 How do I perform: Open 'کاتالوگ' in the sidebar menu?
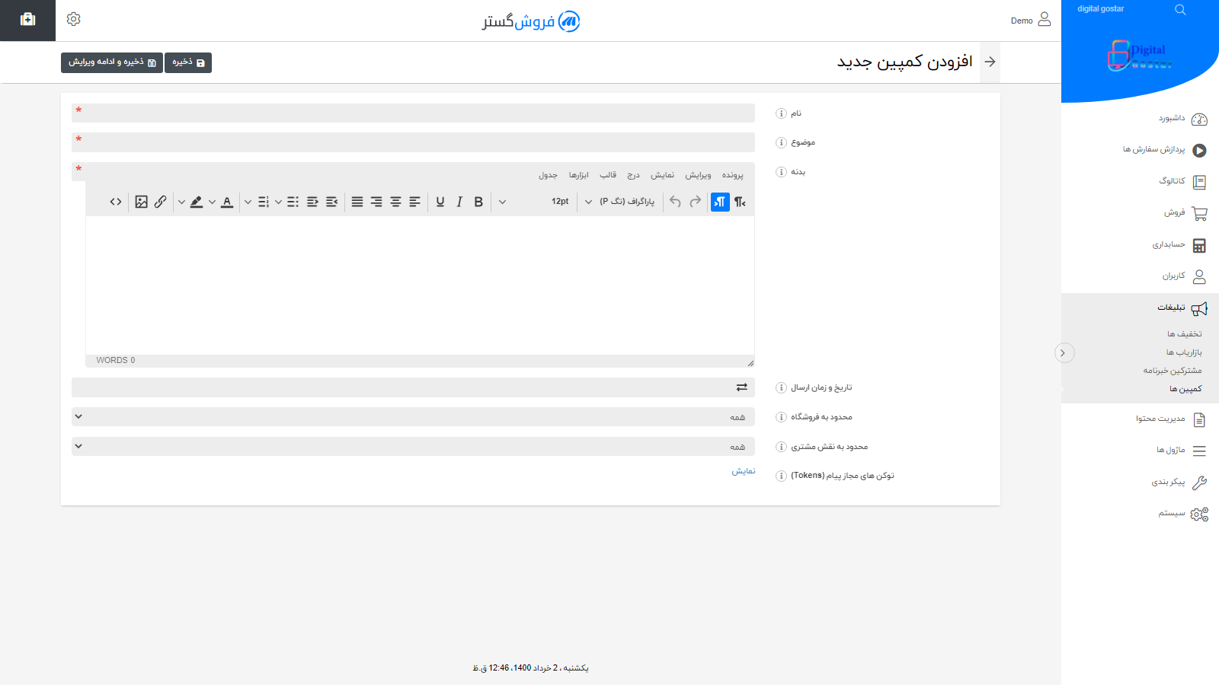(x=1172, y=181)
